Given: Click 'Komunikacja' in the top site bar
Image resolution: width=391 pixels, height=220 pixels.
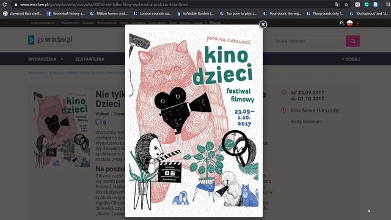Looking at the screenshot, I should pos(106,23).
